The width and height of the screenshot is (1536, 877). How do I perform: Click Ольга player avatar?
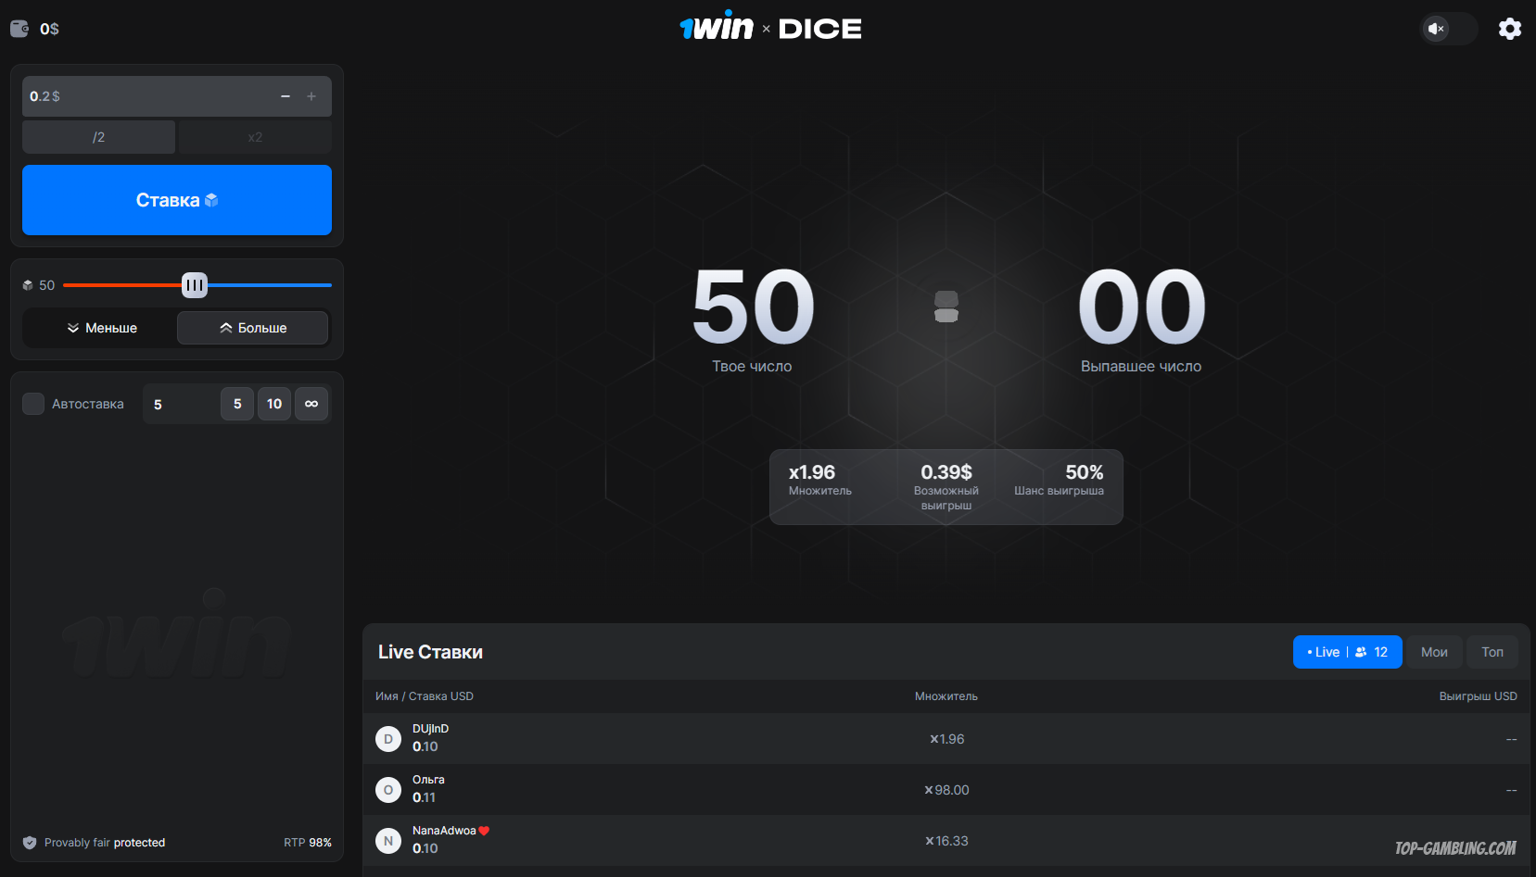tap(388, 790)
